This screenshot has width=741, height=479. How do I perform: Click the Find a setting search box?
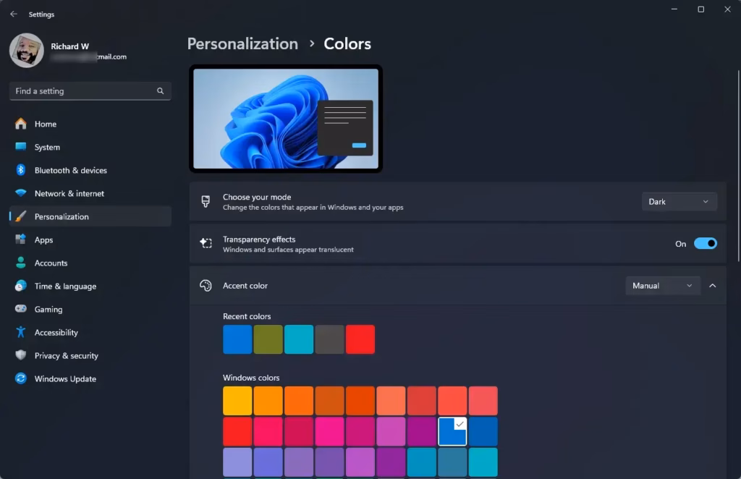(x=90, y=90)
